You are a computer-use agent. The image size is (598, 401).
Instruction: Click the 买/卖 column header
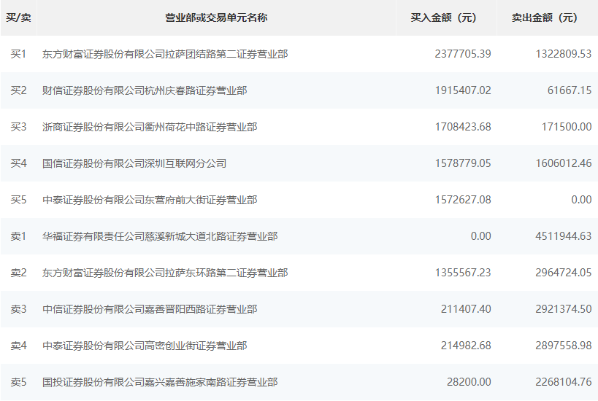click(x=18, y=17)
